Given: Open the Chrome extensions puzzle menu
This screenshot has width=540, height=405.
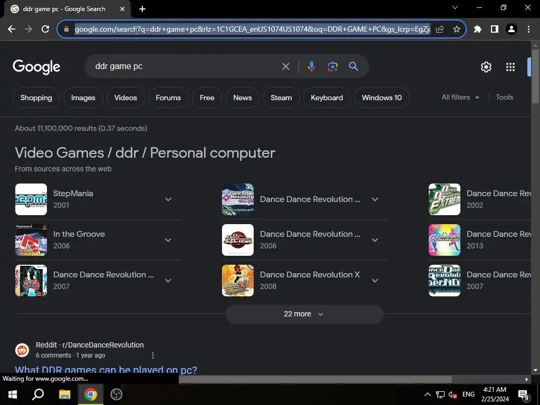Looking at the screenshot, I should click(x=478, y=30).
